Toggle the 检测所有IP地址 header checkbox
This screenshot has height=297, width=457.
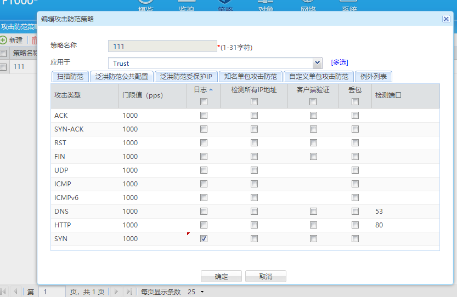tap(254, 101)
